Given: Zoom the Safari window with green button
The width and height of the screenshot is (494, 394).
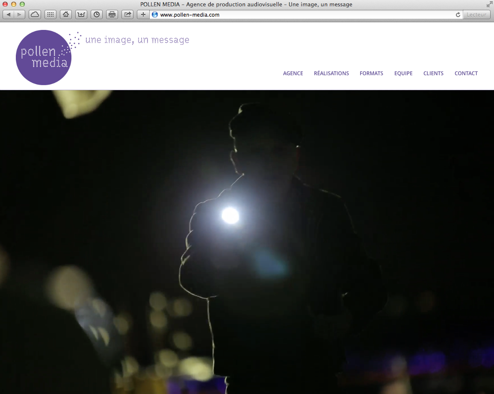Looking at the screenshot, I should (x=22, y=4).
